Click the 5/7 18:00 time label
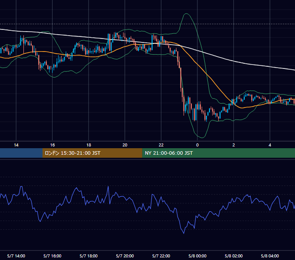The image size is (295, 260). 88,256
